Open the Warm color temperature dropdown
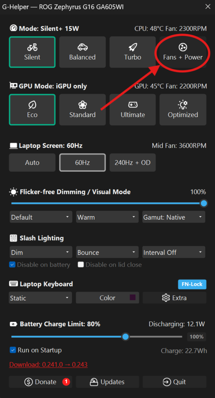 tap(107, 217)
